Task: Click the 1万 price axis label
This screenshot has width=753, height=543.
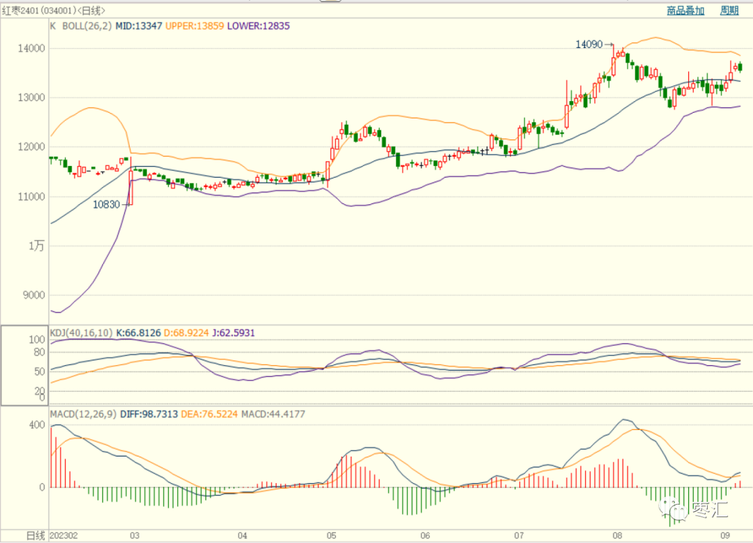Action: (x=36, y=246)
